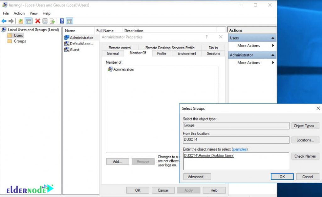Click the Advanced... button

tap(197, 177)
